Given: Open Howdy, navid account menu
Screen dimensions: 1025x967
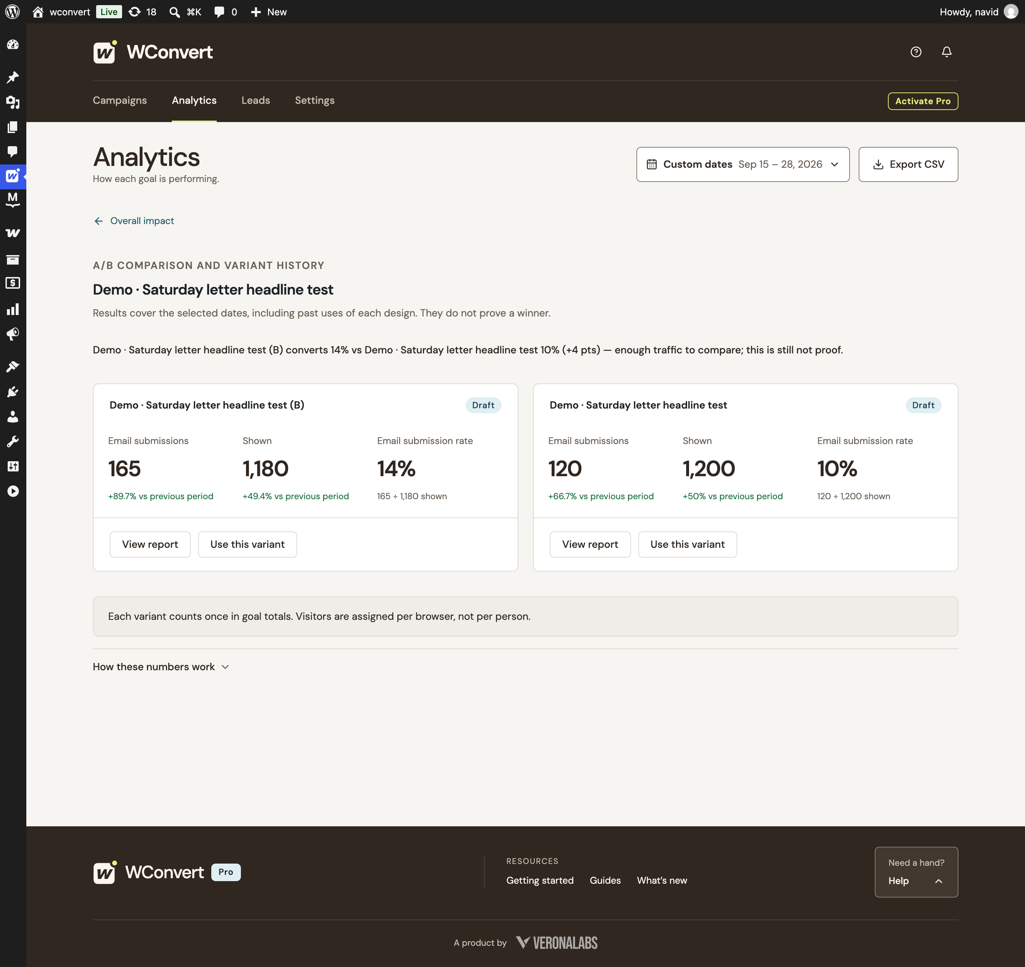Looking at the screenshot, I should coord(978,12).
